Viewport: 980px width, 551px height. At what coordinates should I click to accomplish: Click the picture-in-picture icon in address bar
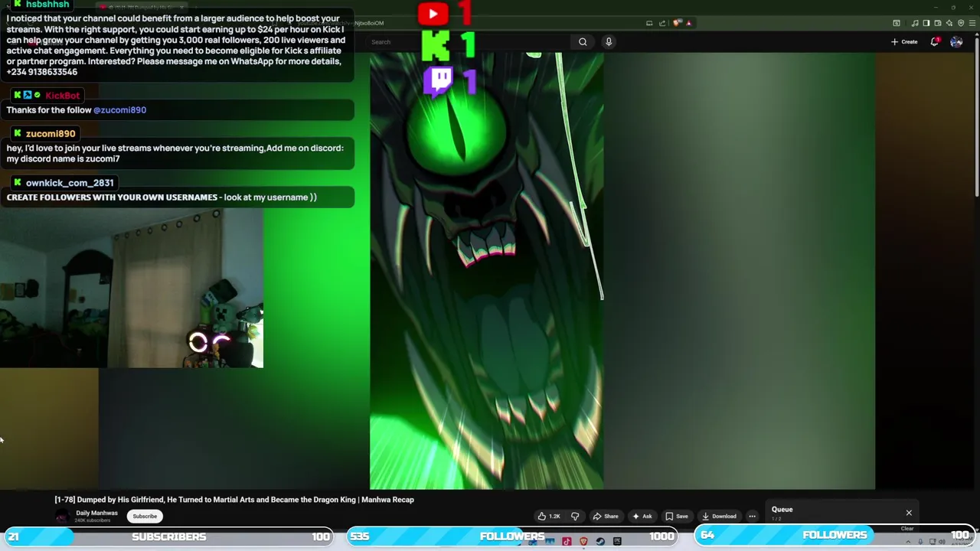649,23
